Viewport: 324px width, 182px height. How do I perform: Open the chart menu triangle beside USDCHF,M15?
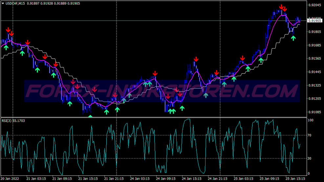[x=3, y=3]
